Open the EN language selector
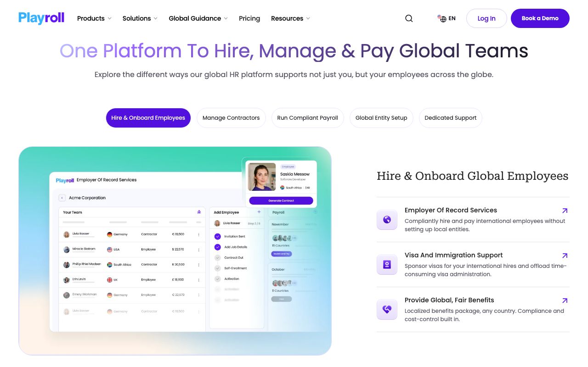 pos(447,18)
